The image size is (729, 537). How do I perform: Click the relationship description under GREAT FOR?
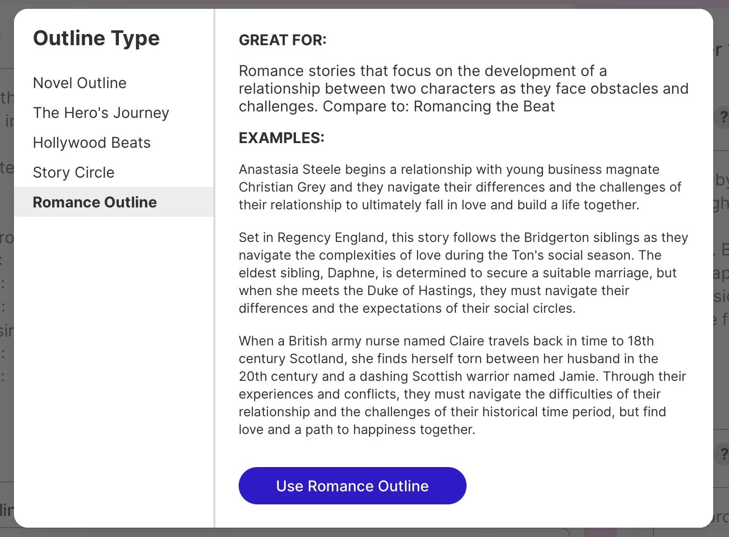pyautogui.click(x=463, y=88)
